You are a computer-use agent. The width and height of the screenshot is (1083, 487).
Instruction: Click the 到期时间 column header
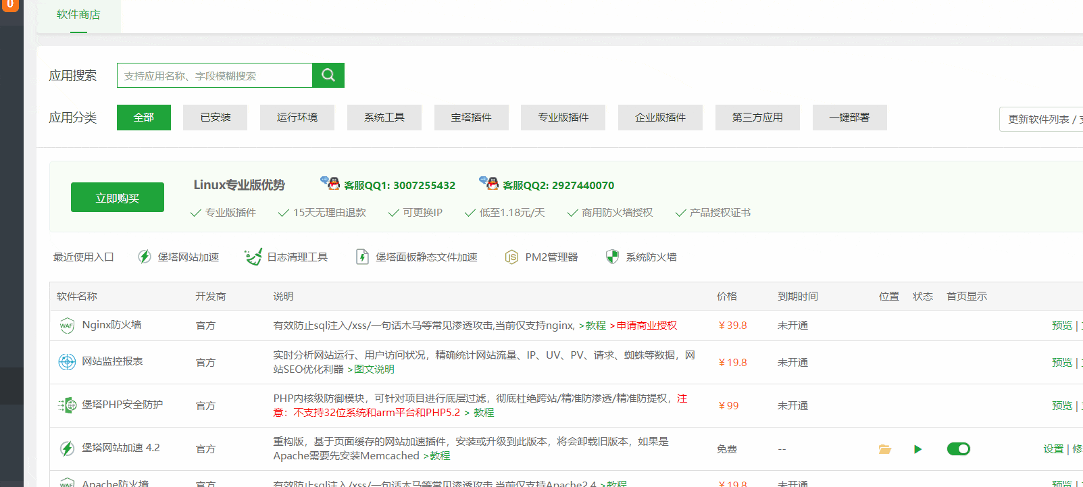(798, 297)
